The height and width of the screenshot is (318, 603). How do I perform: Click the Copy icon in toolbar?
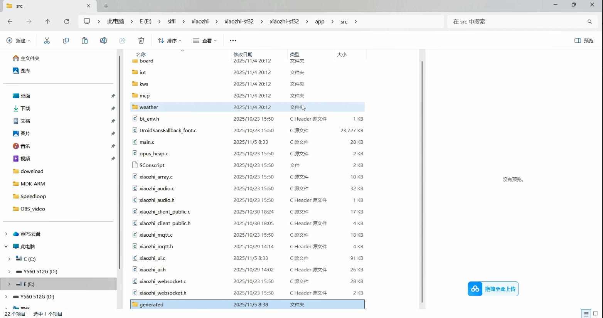[x=66, y=40]
